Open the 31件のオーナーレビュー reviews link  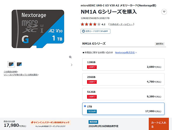(x=121, y=24)
